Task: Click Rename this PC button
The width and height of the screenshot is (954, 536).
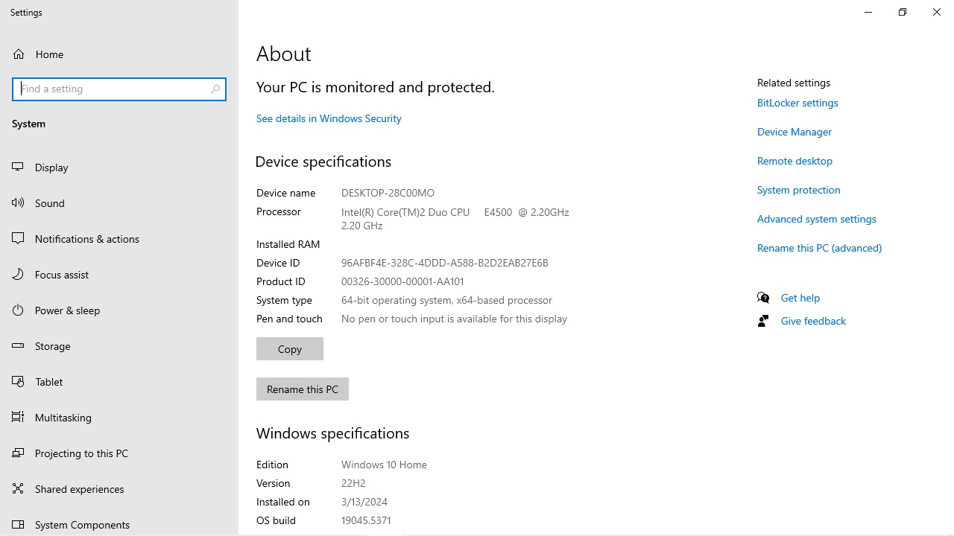Action: 303,389
